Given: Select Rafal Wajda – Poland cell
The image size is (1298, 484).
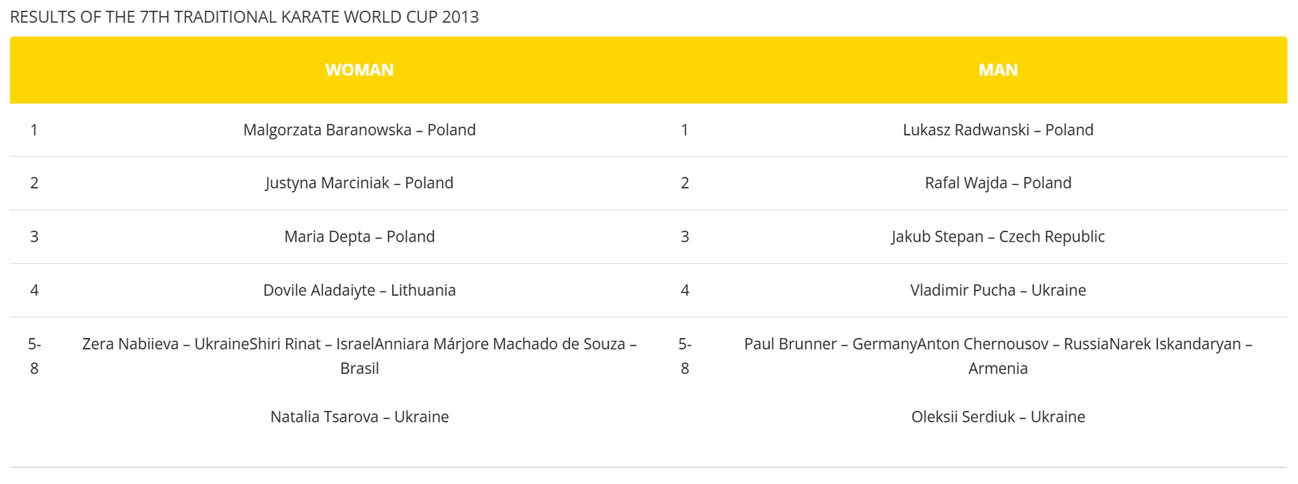Looking at the screenshot, I should coord(998,183).
